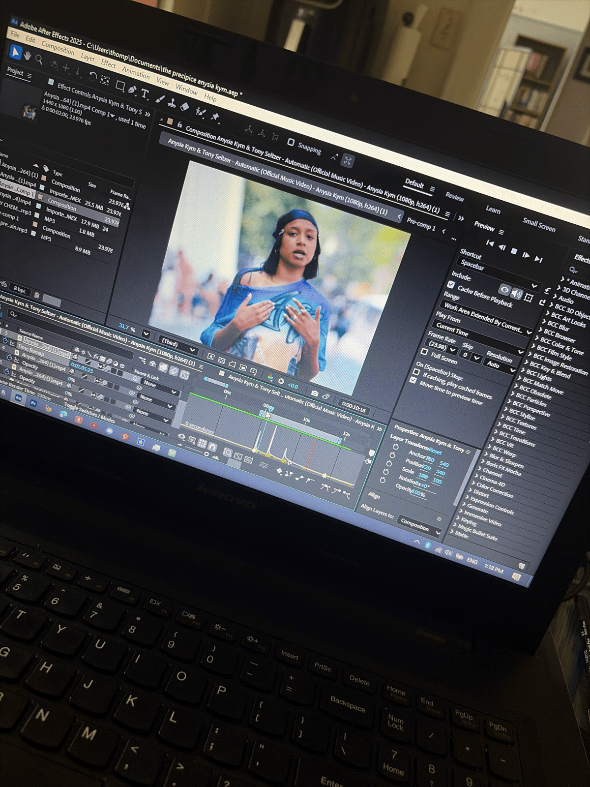Screen dimensions: 590x787
Task: Select the Roto Brush tool
Action: pos(200,112)
